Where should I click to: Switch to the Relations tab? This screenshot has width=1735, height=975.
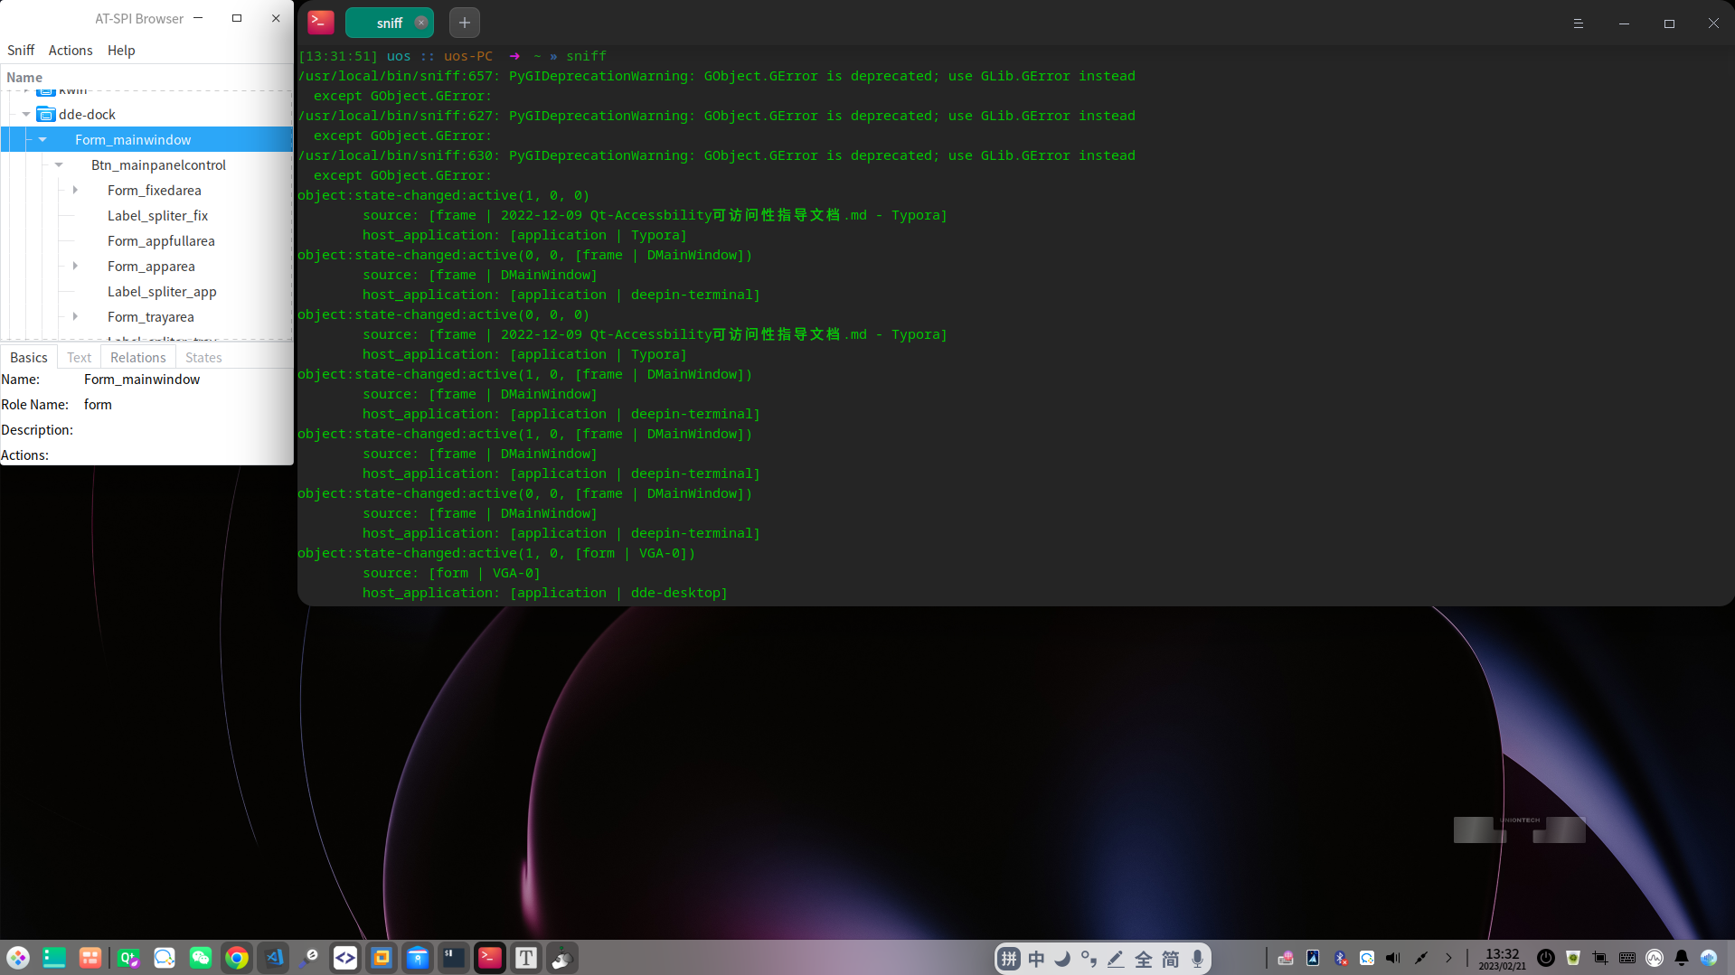tap(137, 358)
